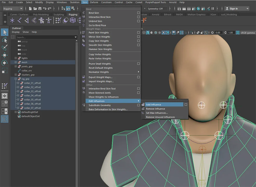Open the Rigging menu set dropdown
Screen dimensions: 256x187
13,9
